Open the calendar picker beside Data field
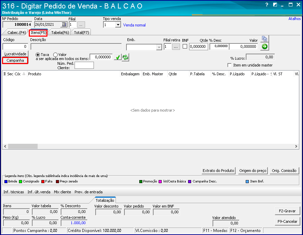Viewport: 303px width, 235px height. click(x=64, y=24)
